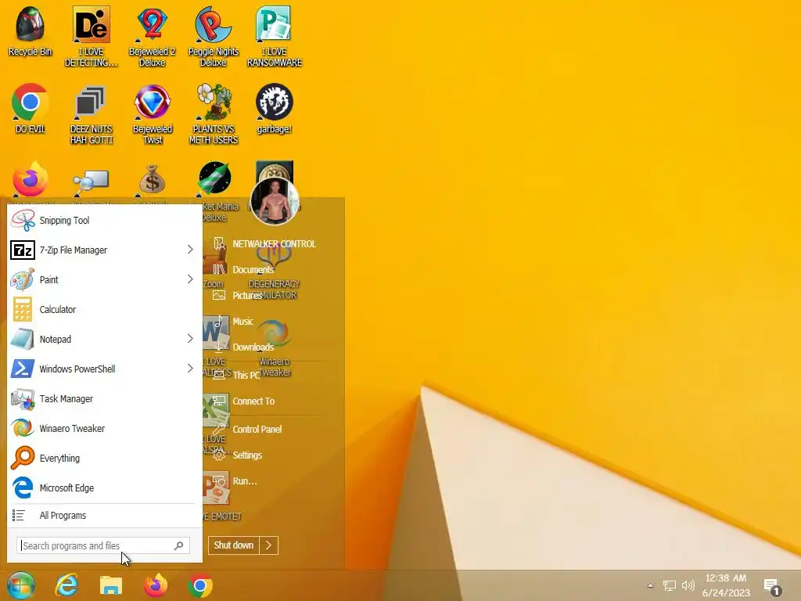Open Music in Start menu
This screenshot has height=601, width=801.
[x=233, y=322]
